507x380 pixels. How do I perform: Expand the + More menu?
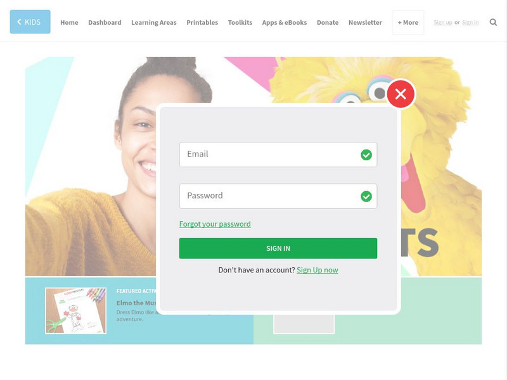coord(408,22)
